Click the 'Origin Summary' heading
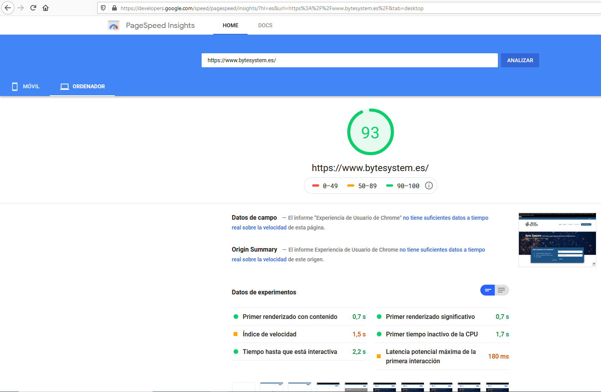Screen dimensions: 601x392 click(x=255, y=250)
